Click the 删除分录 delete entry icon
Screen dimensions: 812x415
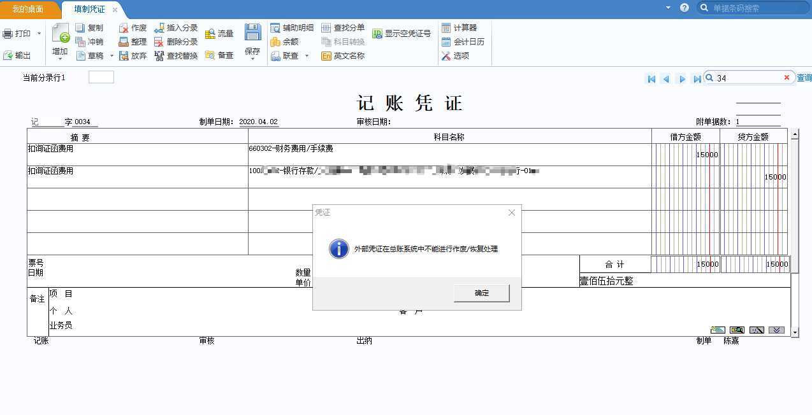[159, 42]
